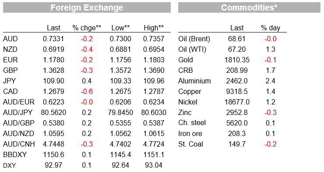
Task: Click the % chge** column header
Action: click(x=87, y=28)
